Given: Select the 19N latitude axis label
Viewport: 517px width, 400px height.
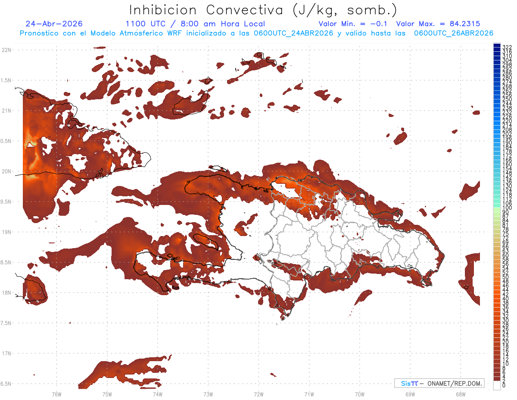Looking at the screenshot, I should click(x=6, y=232).
